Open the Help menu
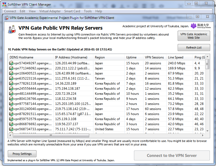This screenshot has height=166, width=216. click(x=99, y=11)
